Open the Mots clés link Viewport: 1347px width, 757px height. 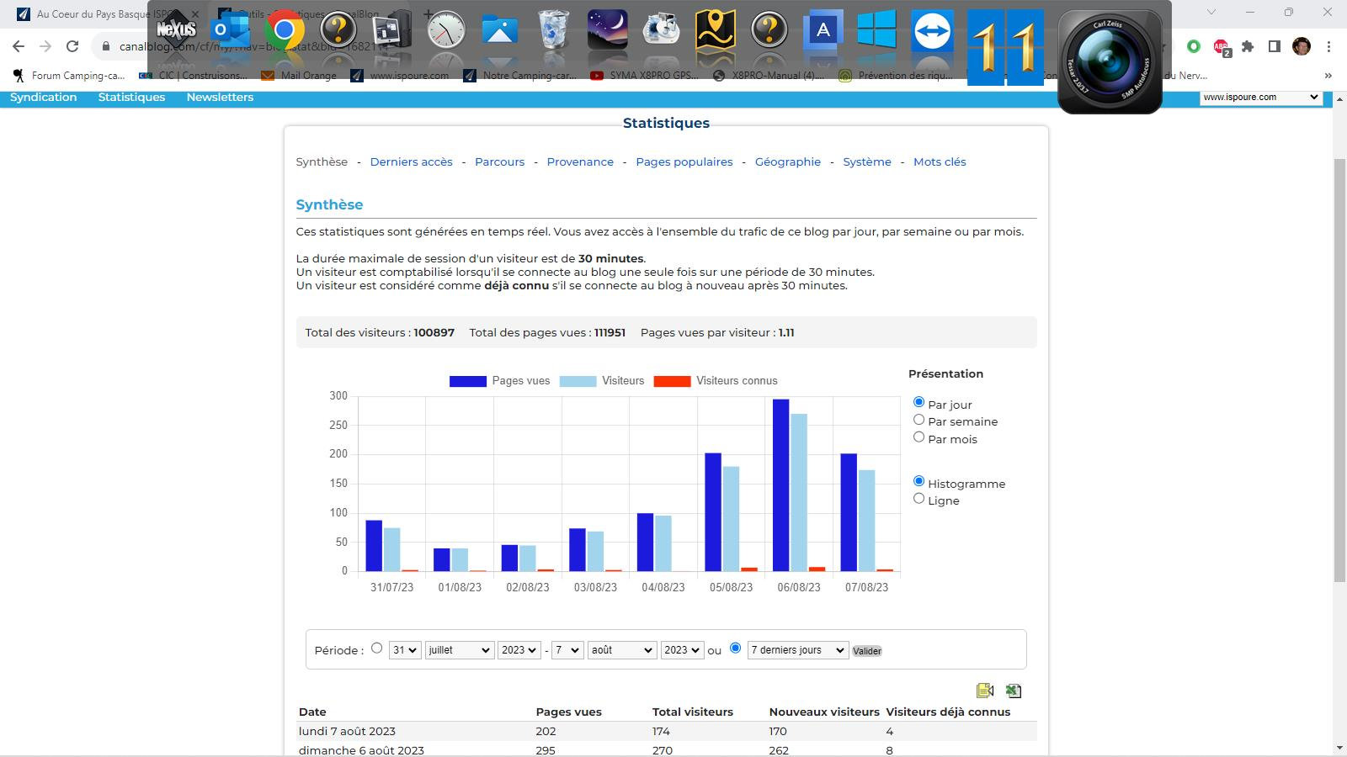940,161
